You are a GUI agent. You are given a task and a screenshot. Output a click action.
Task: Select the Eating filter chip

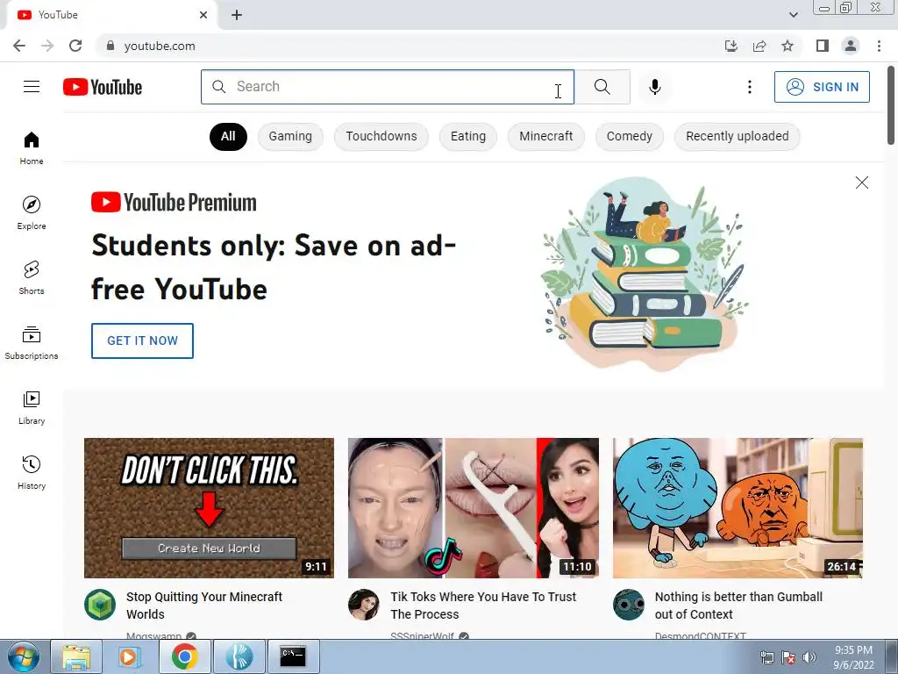tap(468, 136)
